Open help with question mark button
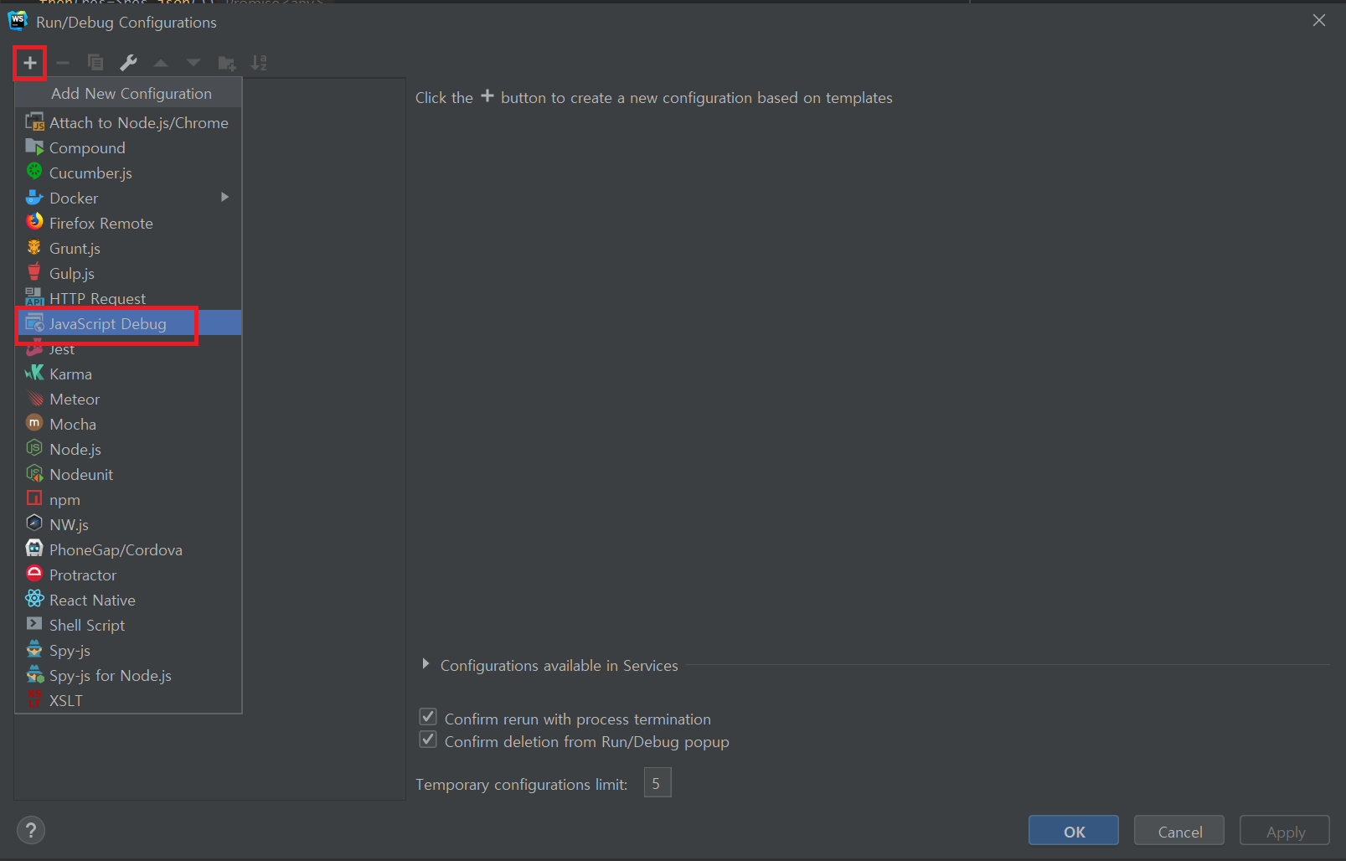1346x861 pixels. click(31, 830)
